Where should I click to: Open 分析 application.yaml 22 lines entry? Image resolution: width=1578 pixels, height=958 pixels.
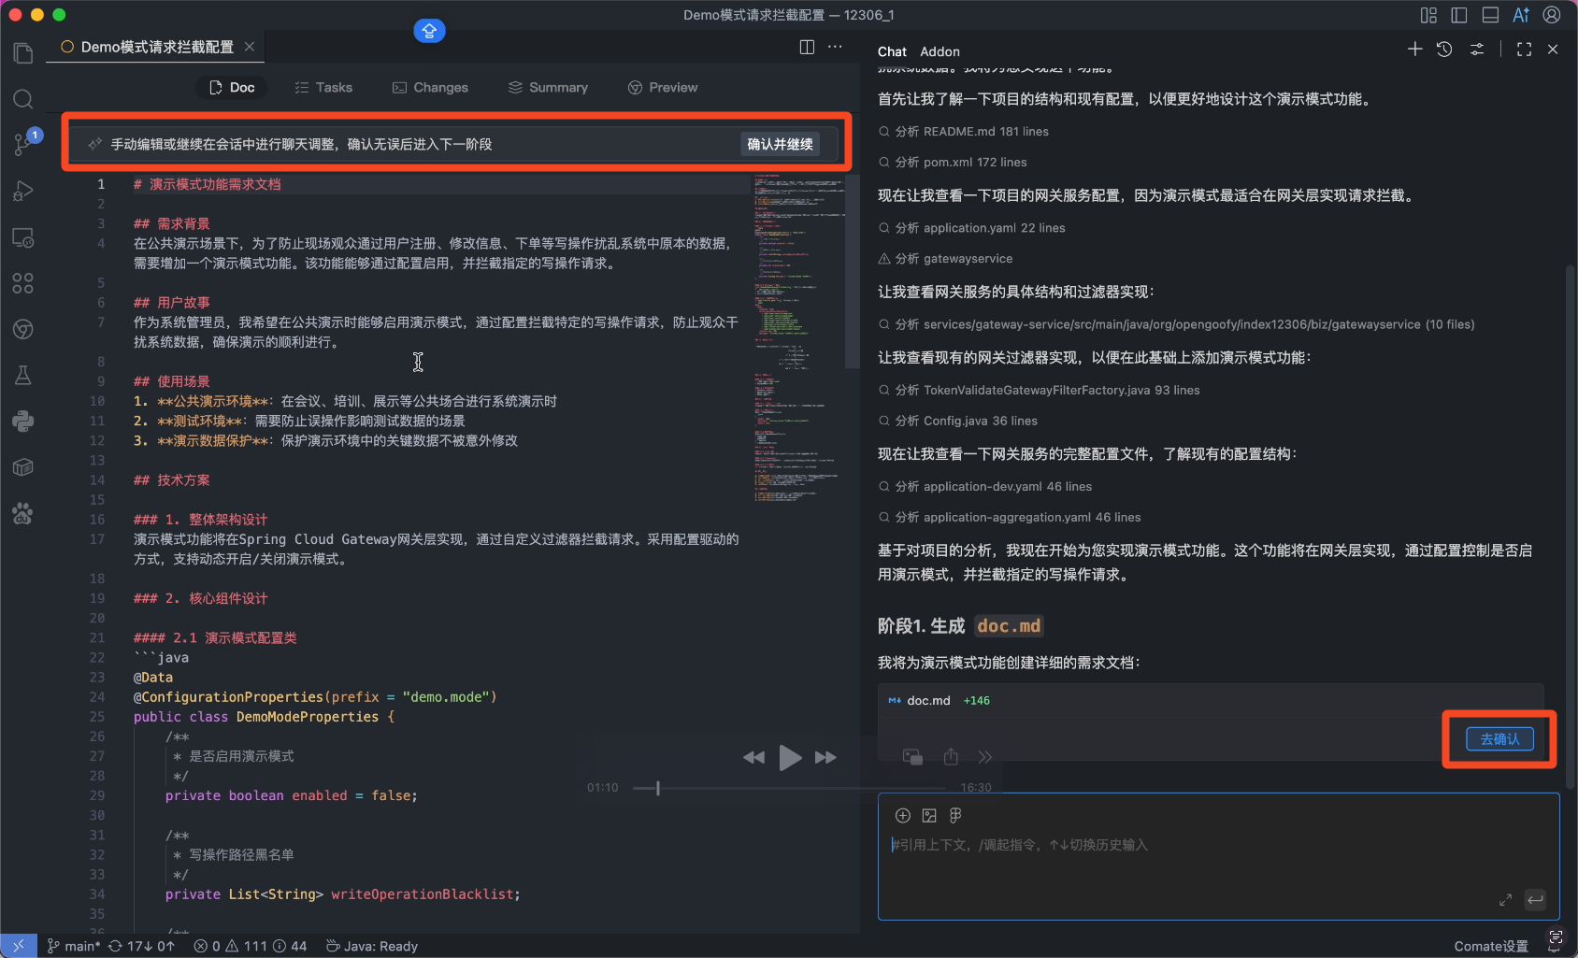pos(972,227)
